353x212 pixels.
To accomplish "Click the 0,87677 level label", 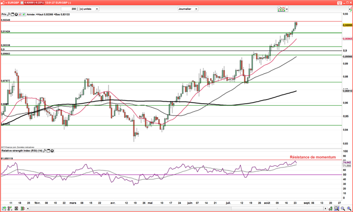I will click(x=6, y=81).
